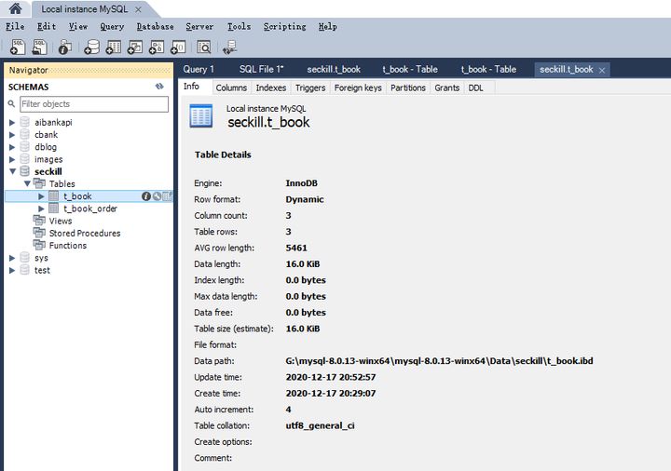Close the active seckill.t_book tab
Viewport: 671px width, 471px height.
(x=602, y=71)
